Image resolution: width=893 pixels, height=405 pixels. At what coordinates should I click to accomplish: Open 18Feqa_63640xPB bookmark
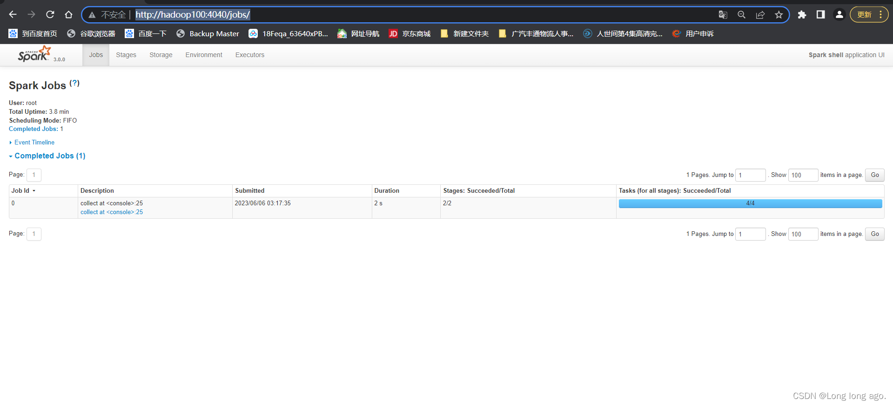pyautogui.click(x=288, y=33)
